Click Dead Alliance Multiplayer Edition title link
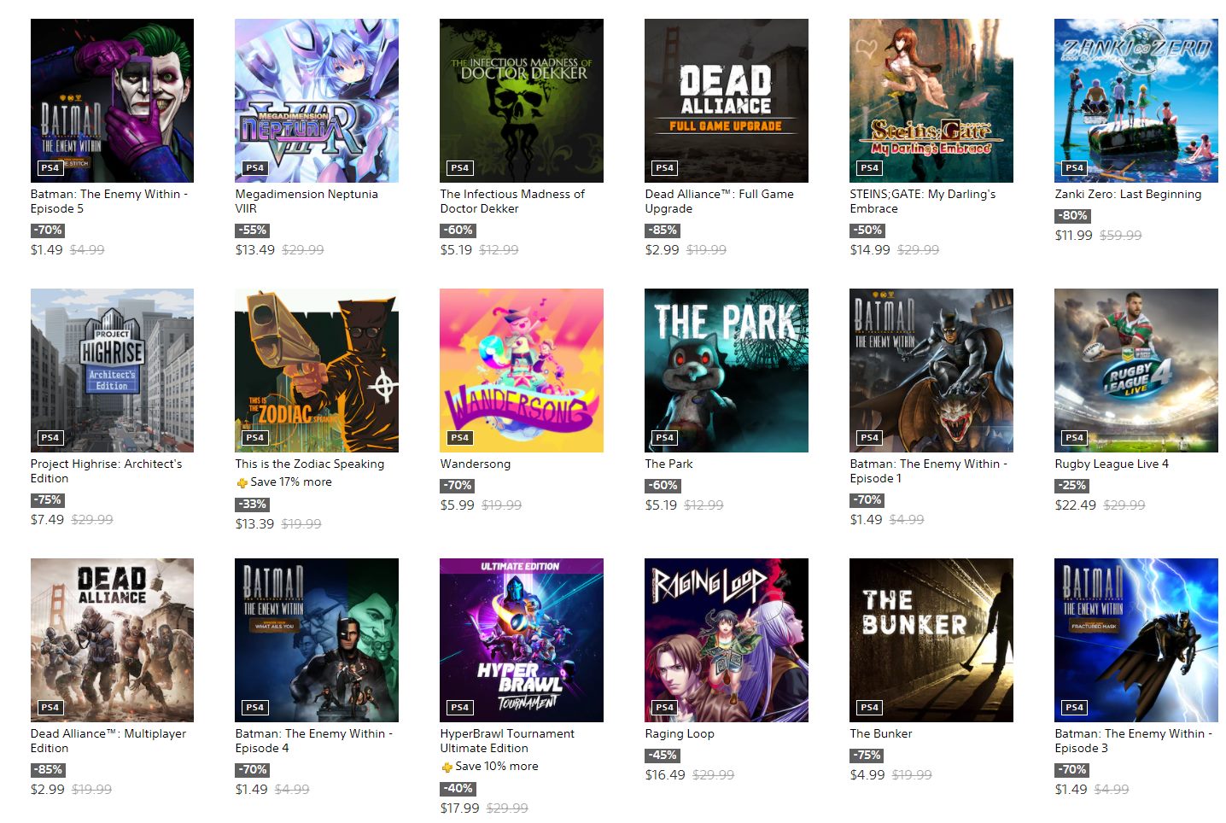The image size is (1226, 823). point(108,741)
